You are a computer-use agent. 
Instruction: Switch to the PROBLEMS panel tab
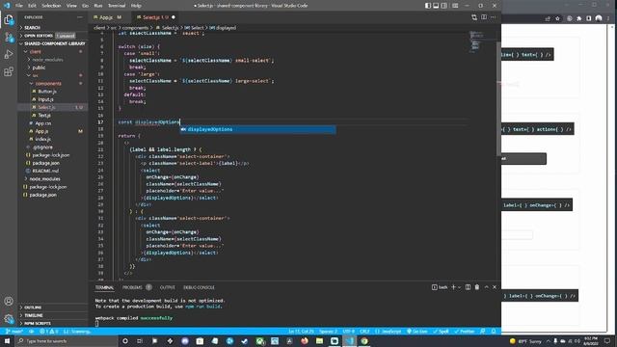pos(132,287)
